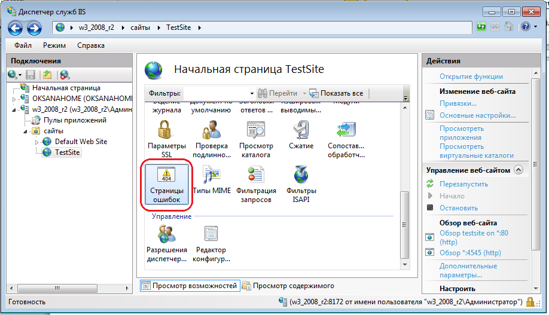The width and height of the screenshot is (549, 315).
Task: Click Перезапустить to restart site
Action: tap(463, 184)
